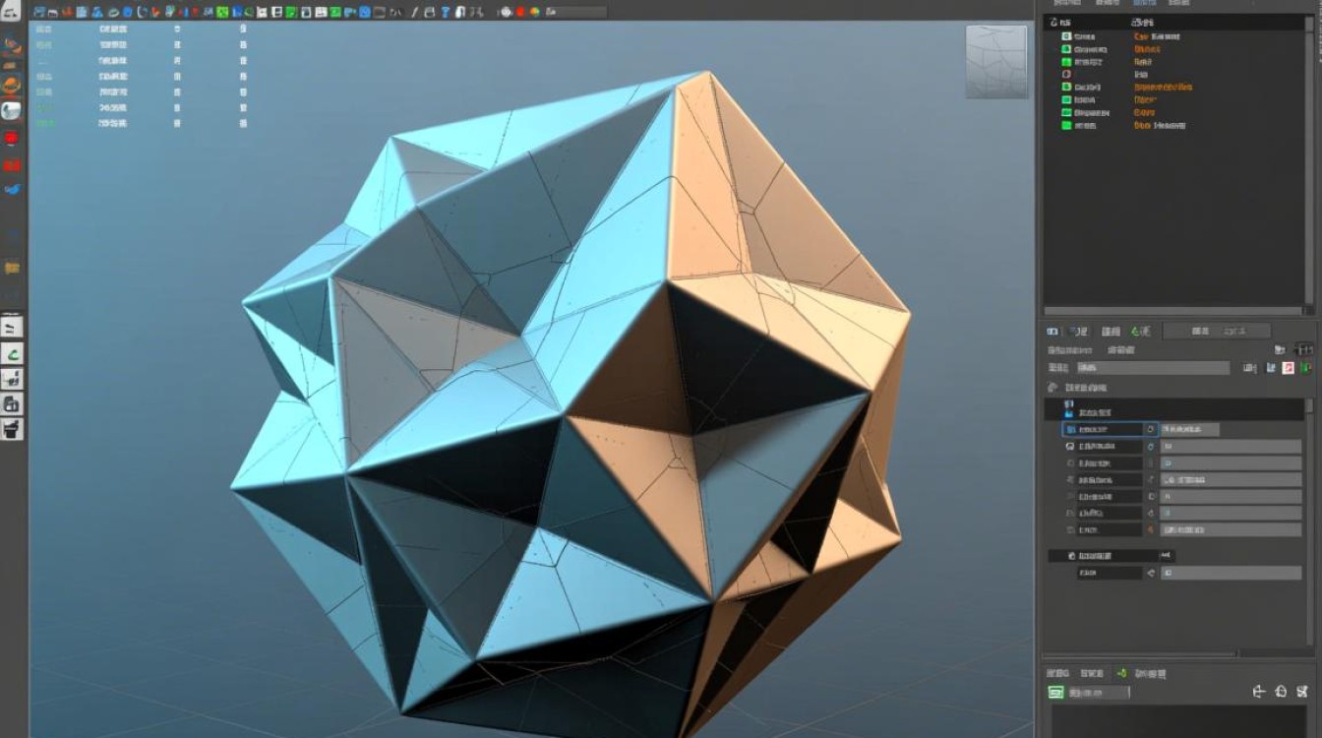Select the green C-shaped tool in the left sidebar
This screenshot has height=738, width=1322.
tap(12, 354)
